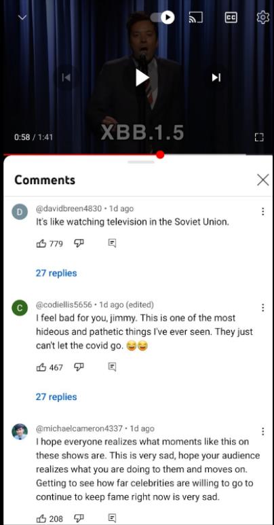The width and height of the screenshot is (274, 525).
Task: Play the paused video
Action: (142, 77)
